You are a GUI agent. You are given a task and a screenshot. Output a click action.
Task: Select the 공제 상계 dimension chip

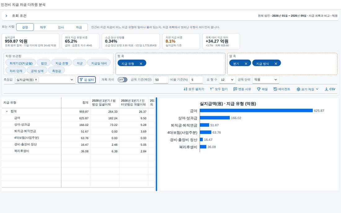click(x=37, y=71)
